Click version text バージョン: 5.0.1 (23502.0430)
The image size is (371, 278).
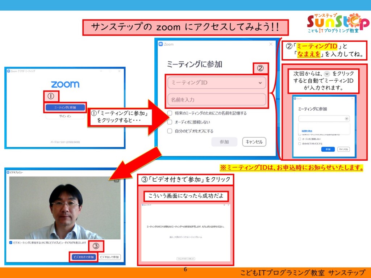click(65, 142)
